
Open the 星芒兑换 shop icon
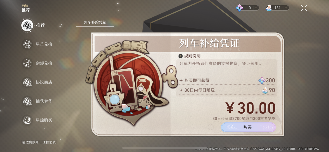click(x=27, y=44)
